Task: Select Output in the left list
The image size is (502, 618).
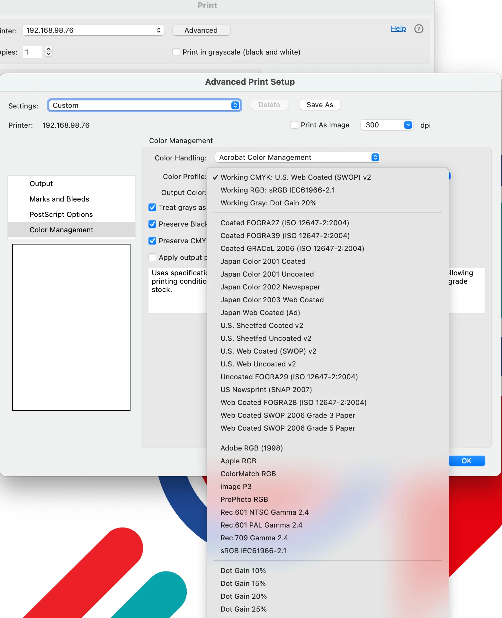Action: 71,184
